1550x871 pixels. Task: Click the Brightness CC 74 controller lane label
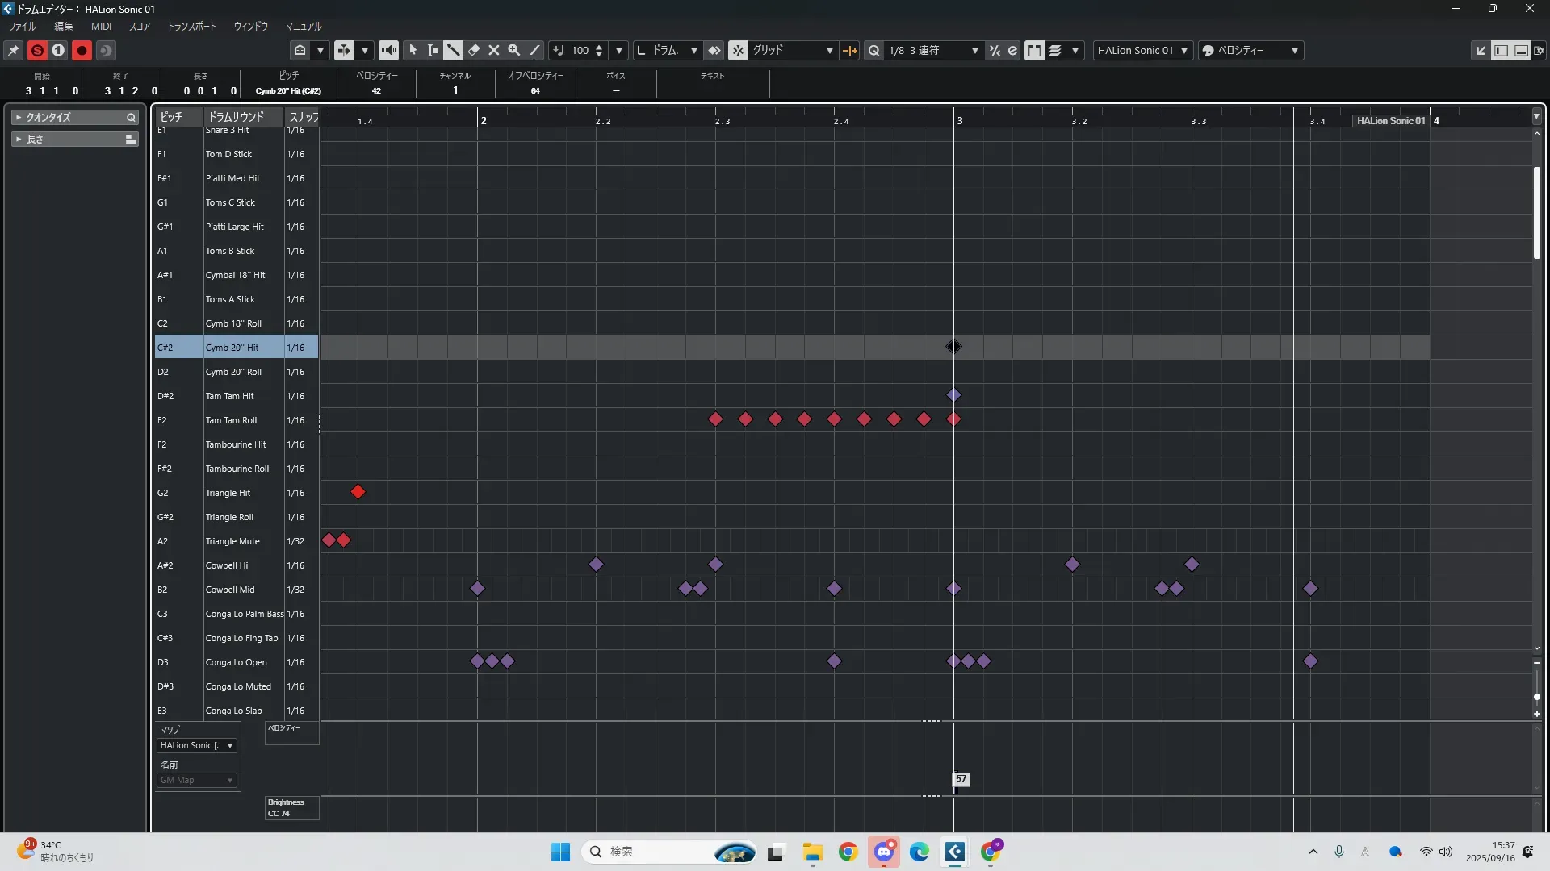[287, 807]
